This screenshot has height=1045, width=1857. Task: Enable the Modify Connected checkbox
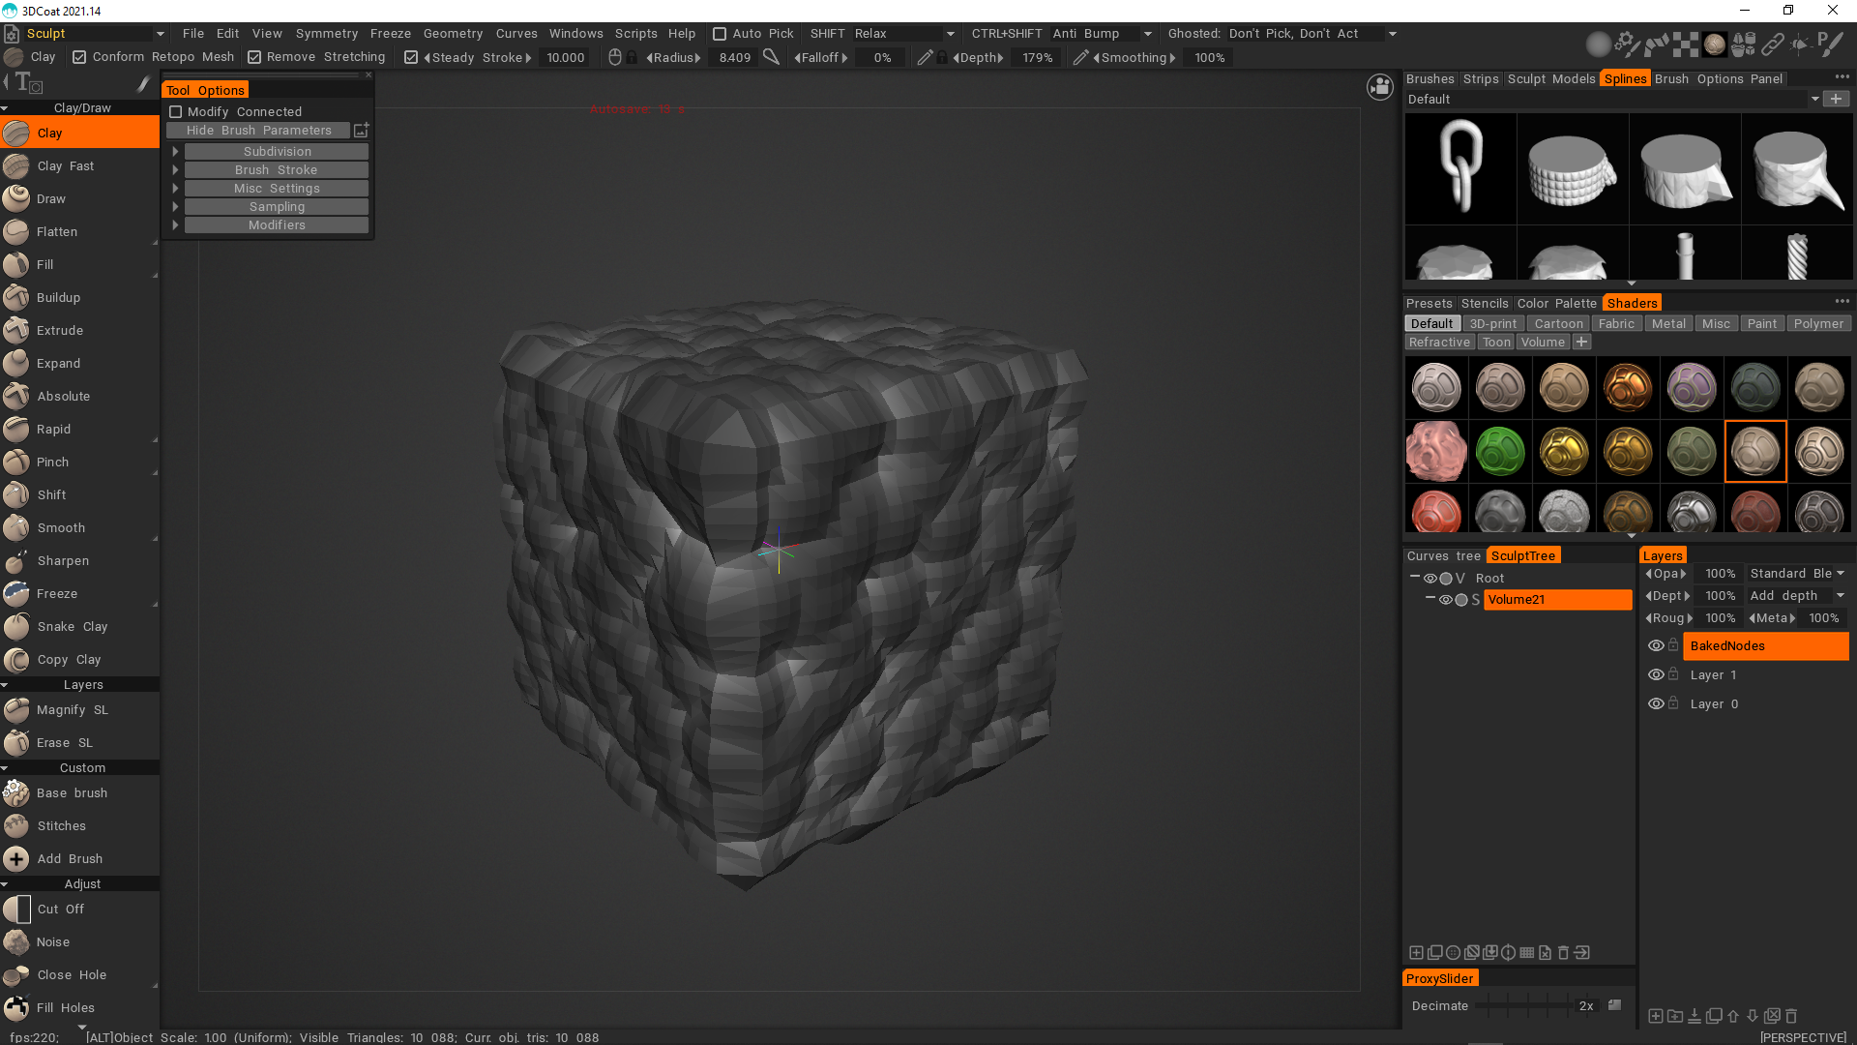click(176, 112)
